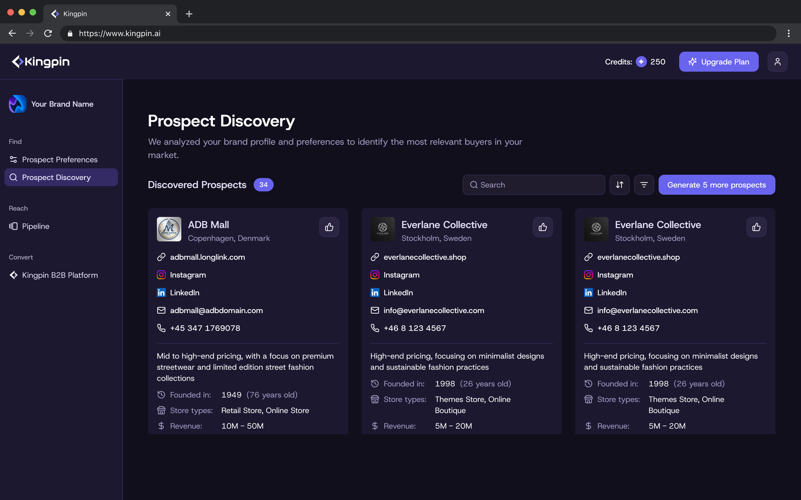This screenshot has width=801, height=500.
Task: Click the Kingpin logo in header
Action: (40, 61)
